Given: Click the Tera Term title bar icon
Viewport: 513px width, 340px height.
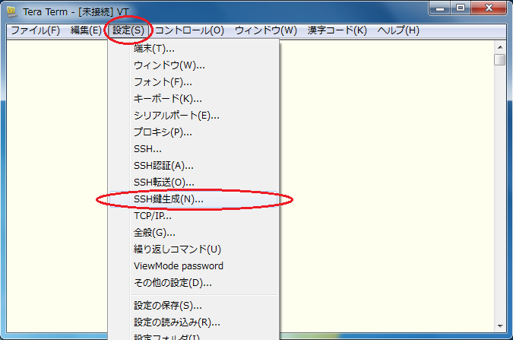Looking at the screenshot, I should pos(11,10).
